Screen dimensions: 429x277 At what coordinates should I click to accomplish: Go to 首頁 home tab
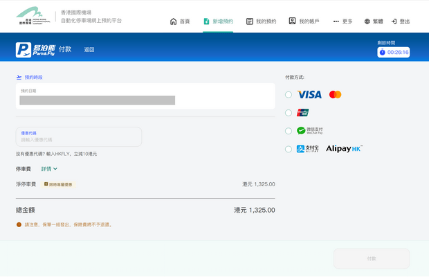tap(180, 21)
